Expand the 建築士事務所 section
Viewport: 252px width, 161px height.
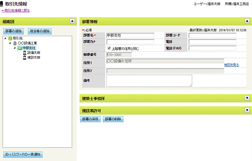point(247,98)
